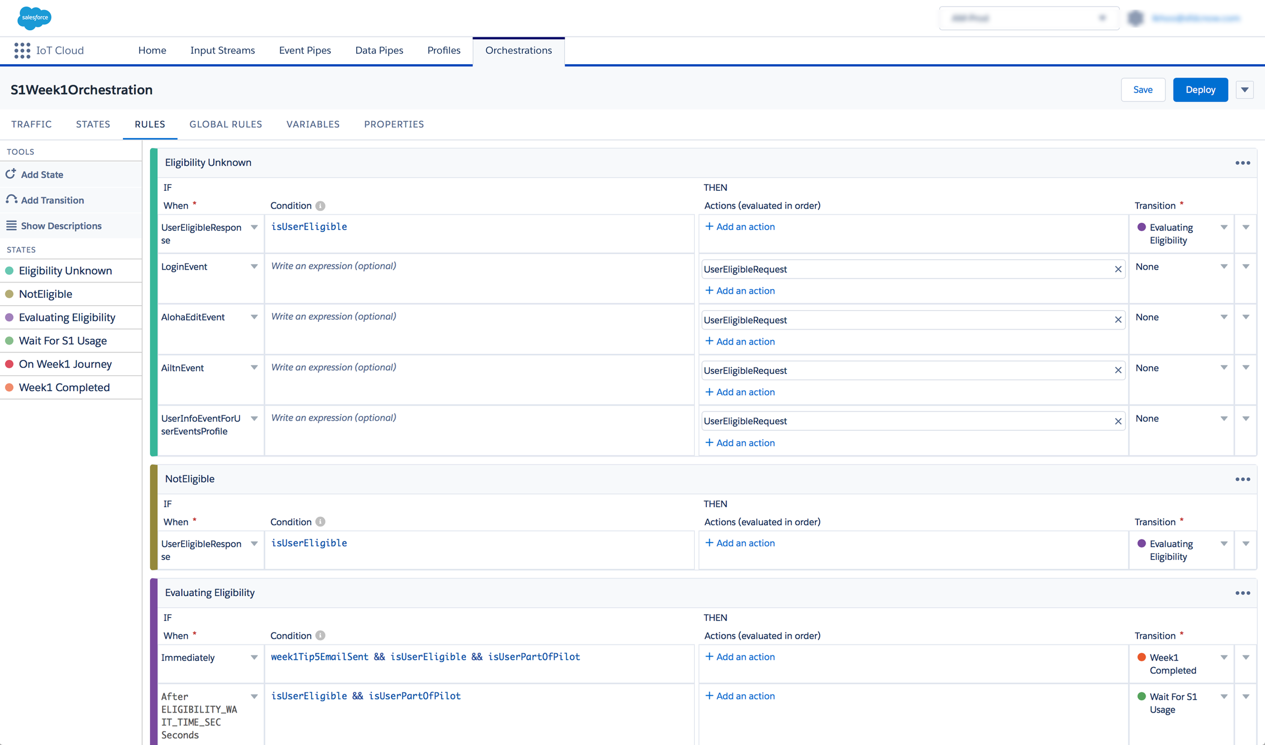The height and width of the screenshot is (745, 1265).
Task: Open the app launcher grid icon
Action: (x=22, y=51)
